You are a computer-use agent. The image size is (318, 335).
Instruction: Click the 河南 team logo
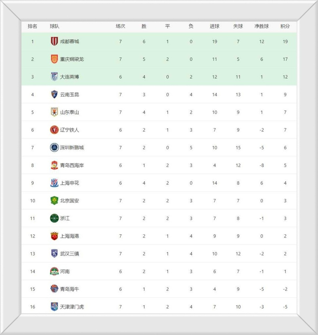coord(55,271)
